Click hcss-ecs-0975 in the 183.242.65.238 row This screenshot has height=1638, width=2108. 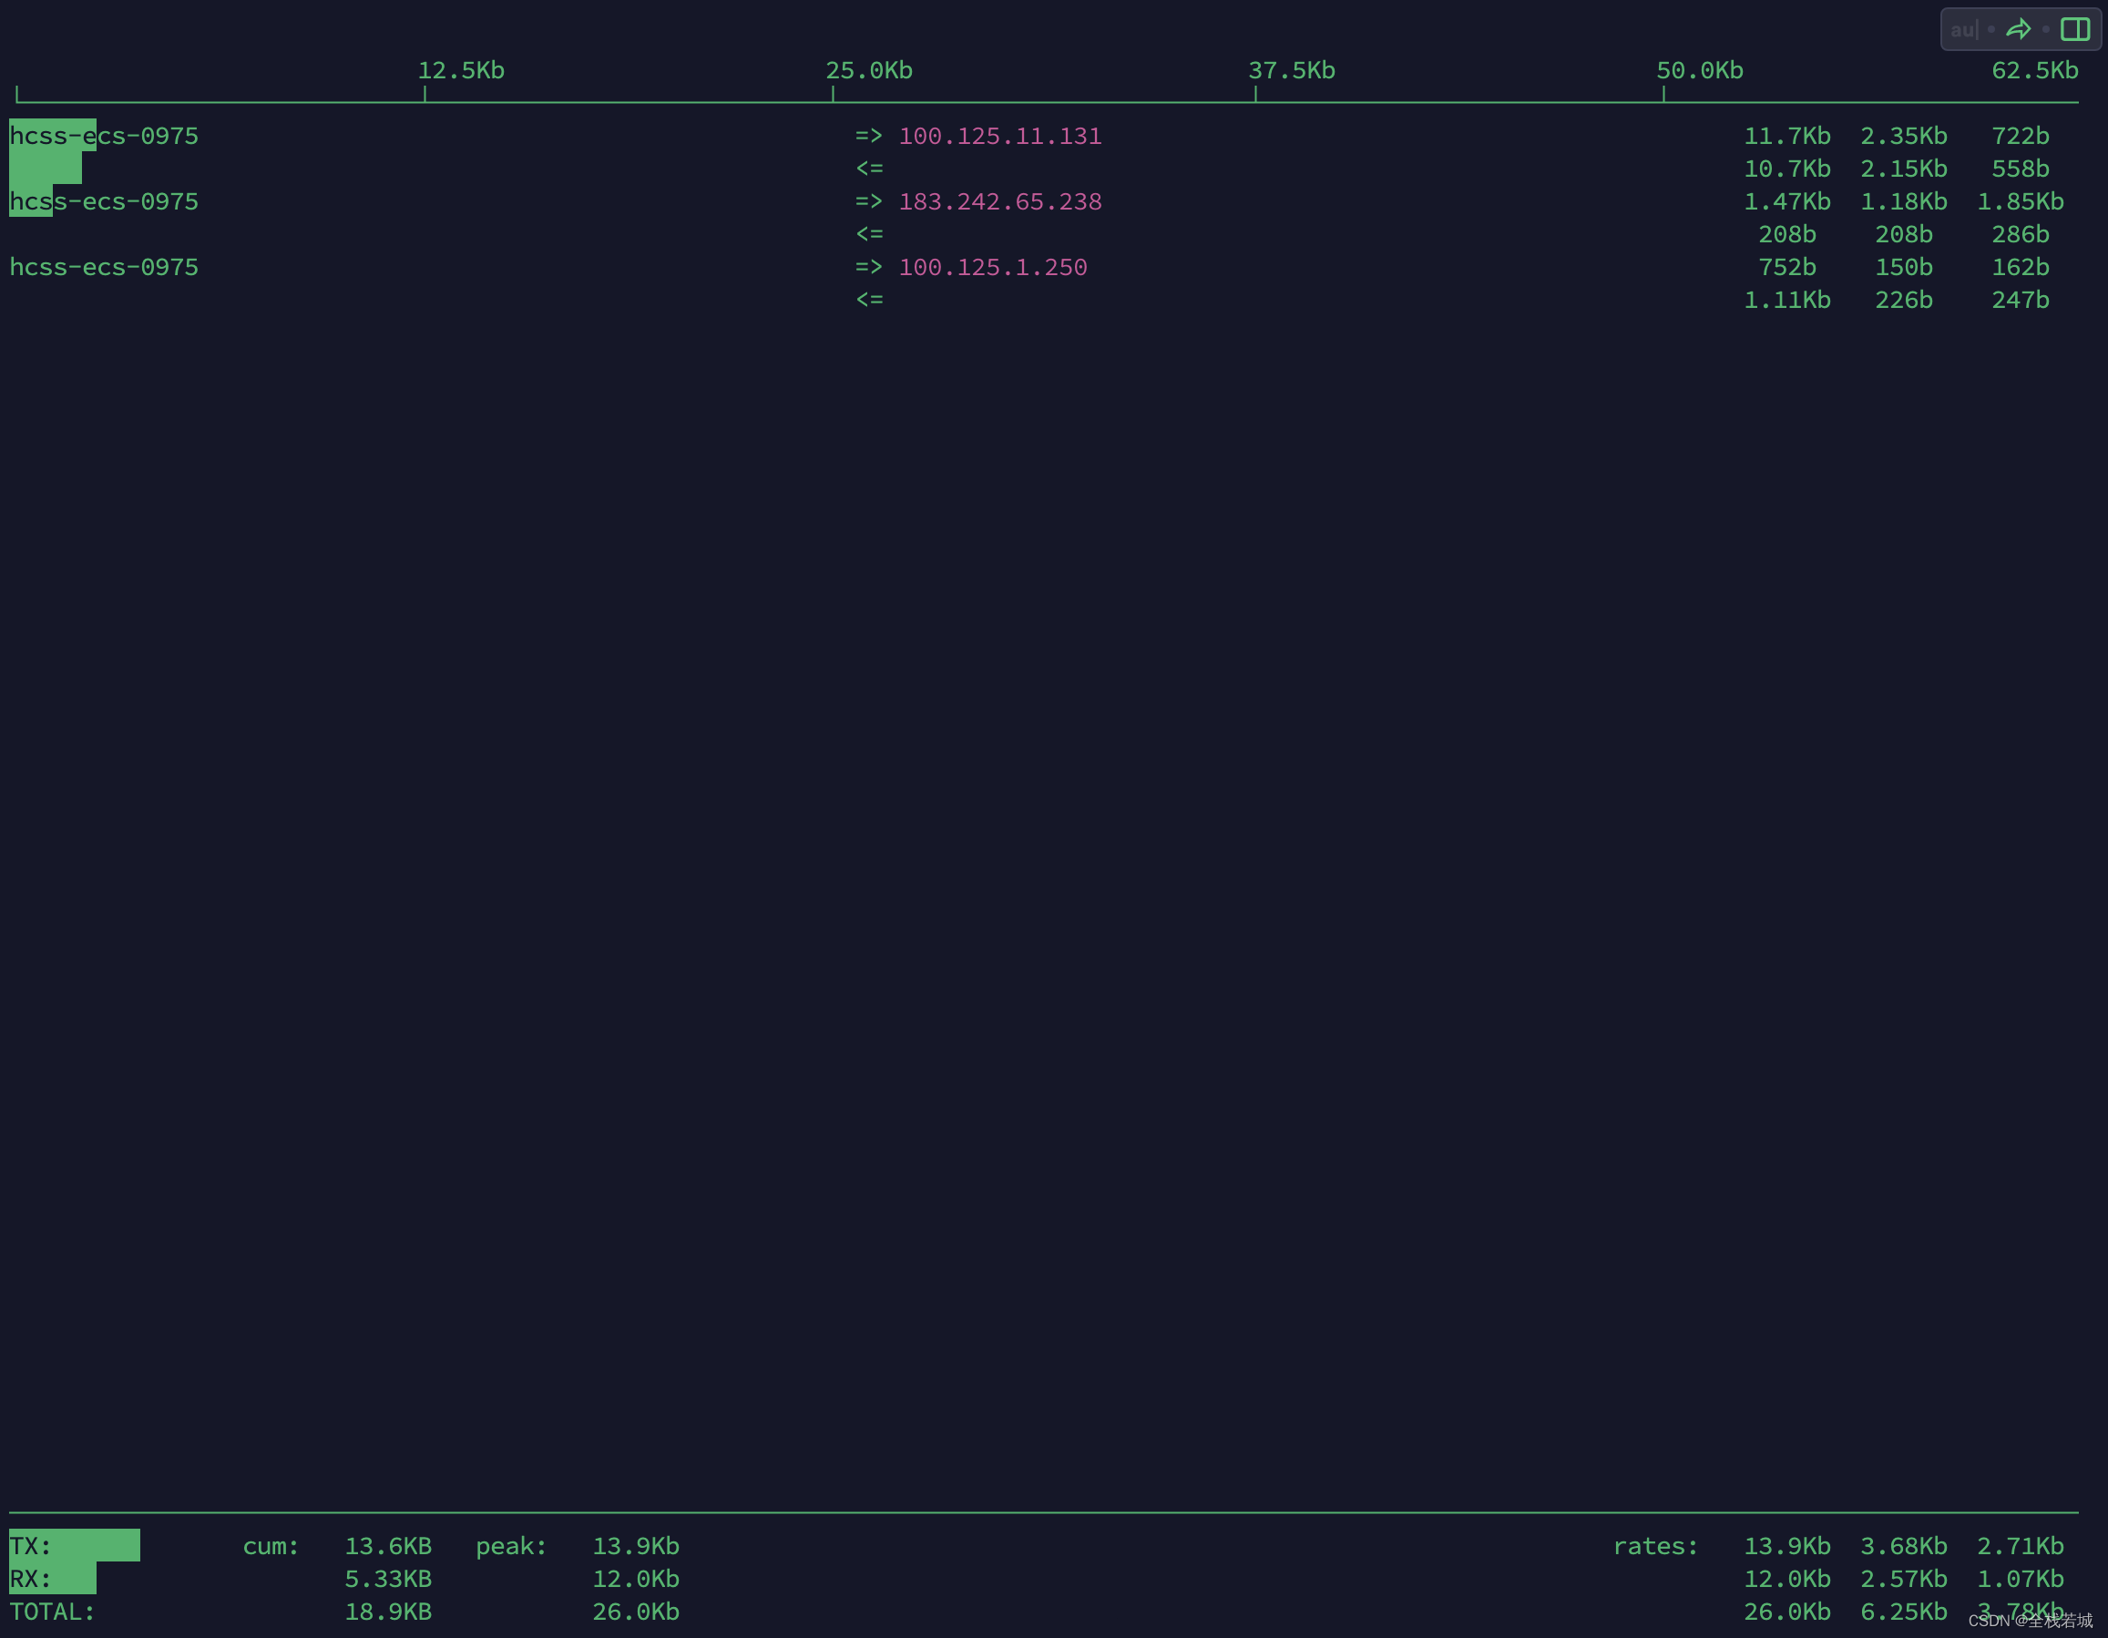pos(104,201)
